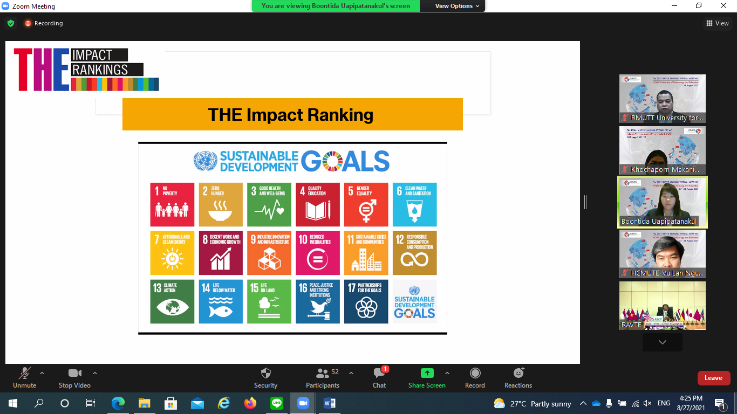This screenshot has width=737, height=414.
Task: Open the Windows notification center
Action: (720, 403)
